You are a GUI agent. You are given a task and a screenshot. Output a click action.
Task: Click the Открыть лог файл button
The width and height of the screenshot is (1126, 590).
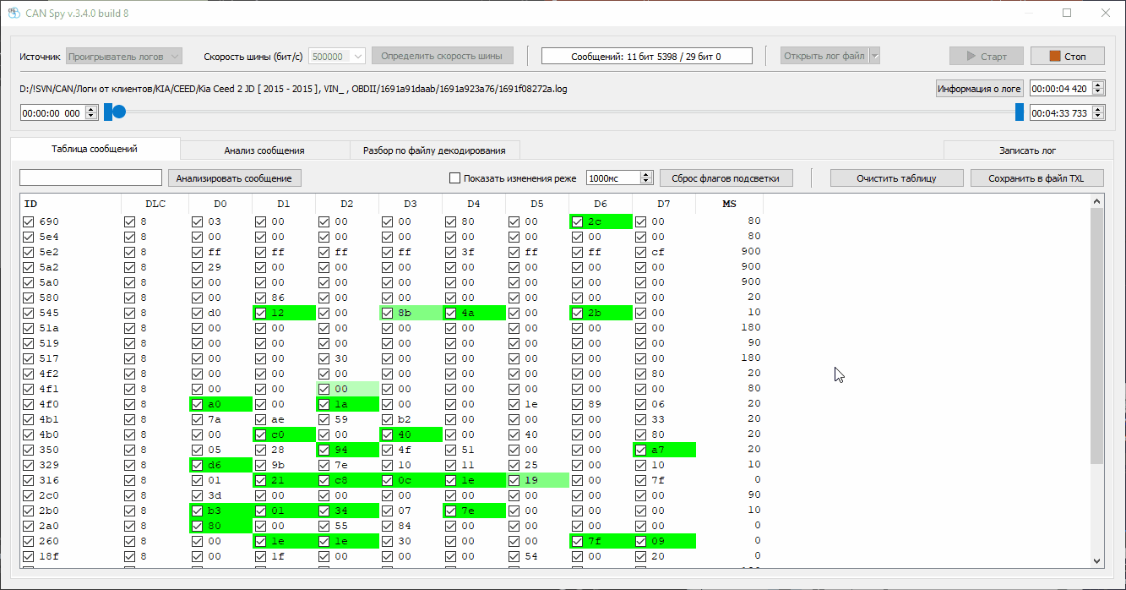pyautogui.click(x=824, y=57)
